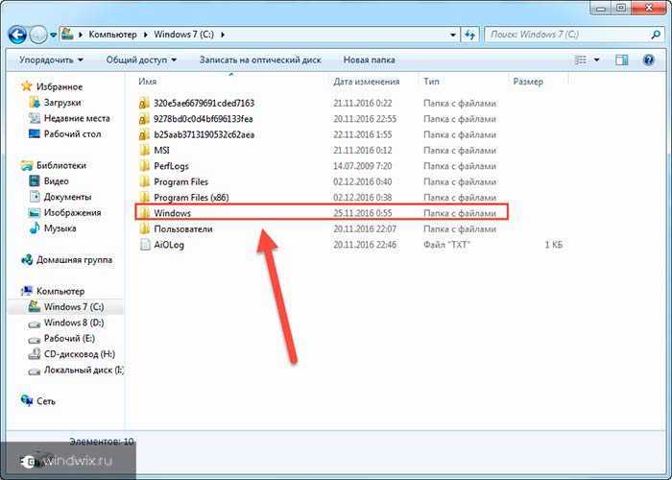Viewport: 672px width, 480px height.
Task: Select Компьютер breadcrumb in address bar
Action: point(112,35)
